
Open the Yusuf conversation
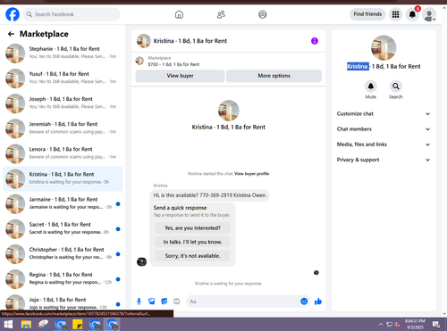[x=63, y=78]
